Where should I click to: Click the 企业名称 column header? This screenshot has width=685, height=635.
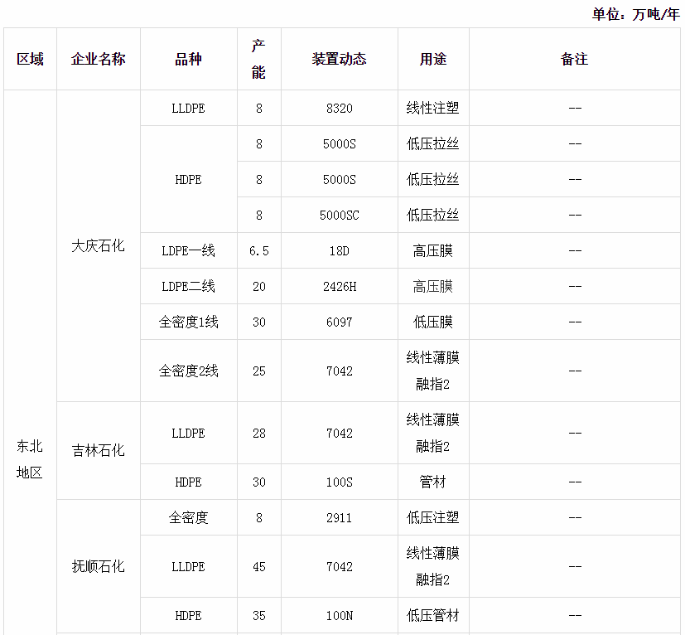click(x=99, y=59)
